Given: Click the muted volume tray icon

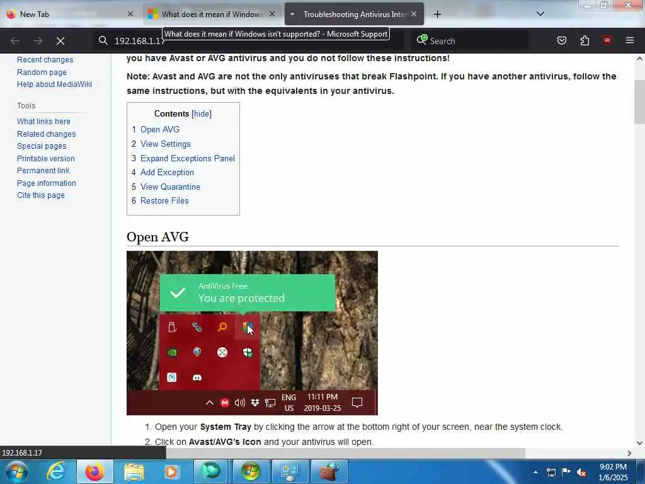Looking at the screenshot, I should pyautogui.click(x=581, y=473).
